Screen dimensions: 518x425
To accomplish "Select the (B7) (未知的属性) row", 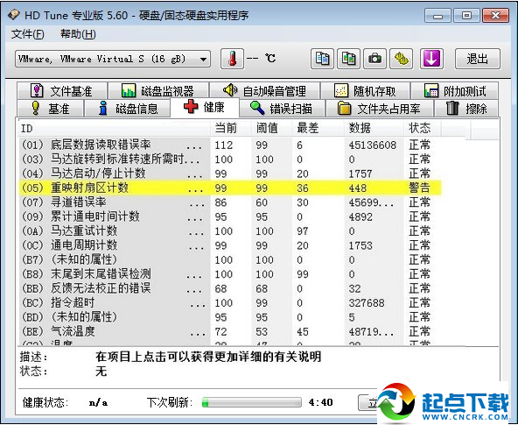I will click(230, 259).
